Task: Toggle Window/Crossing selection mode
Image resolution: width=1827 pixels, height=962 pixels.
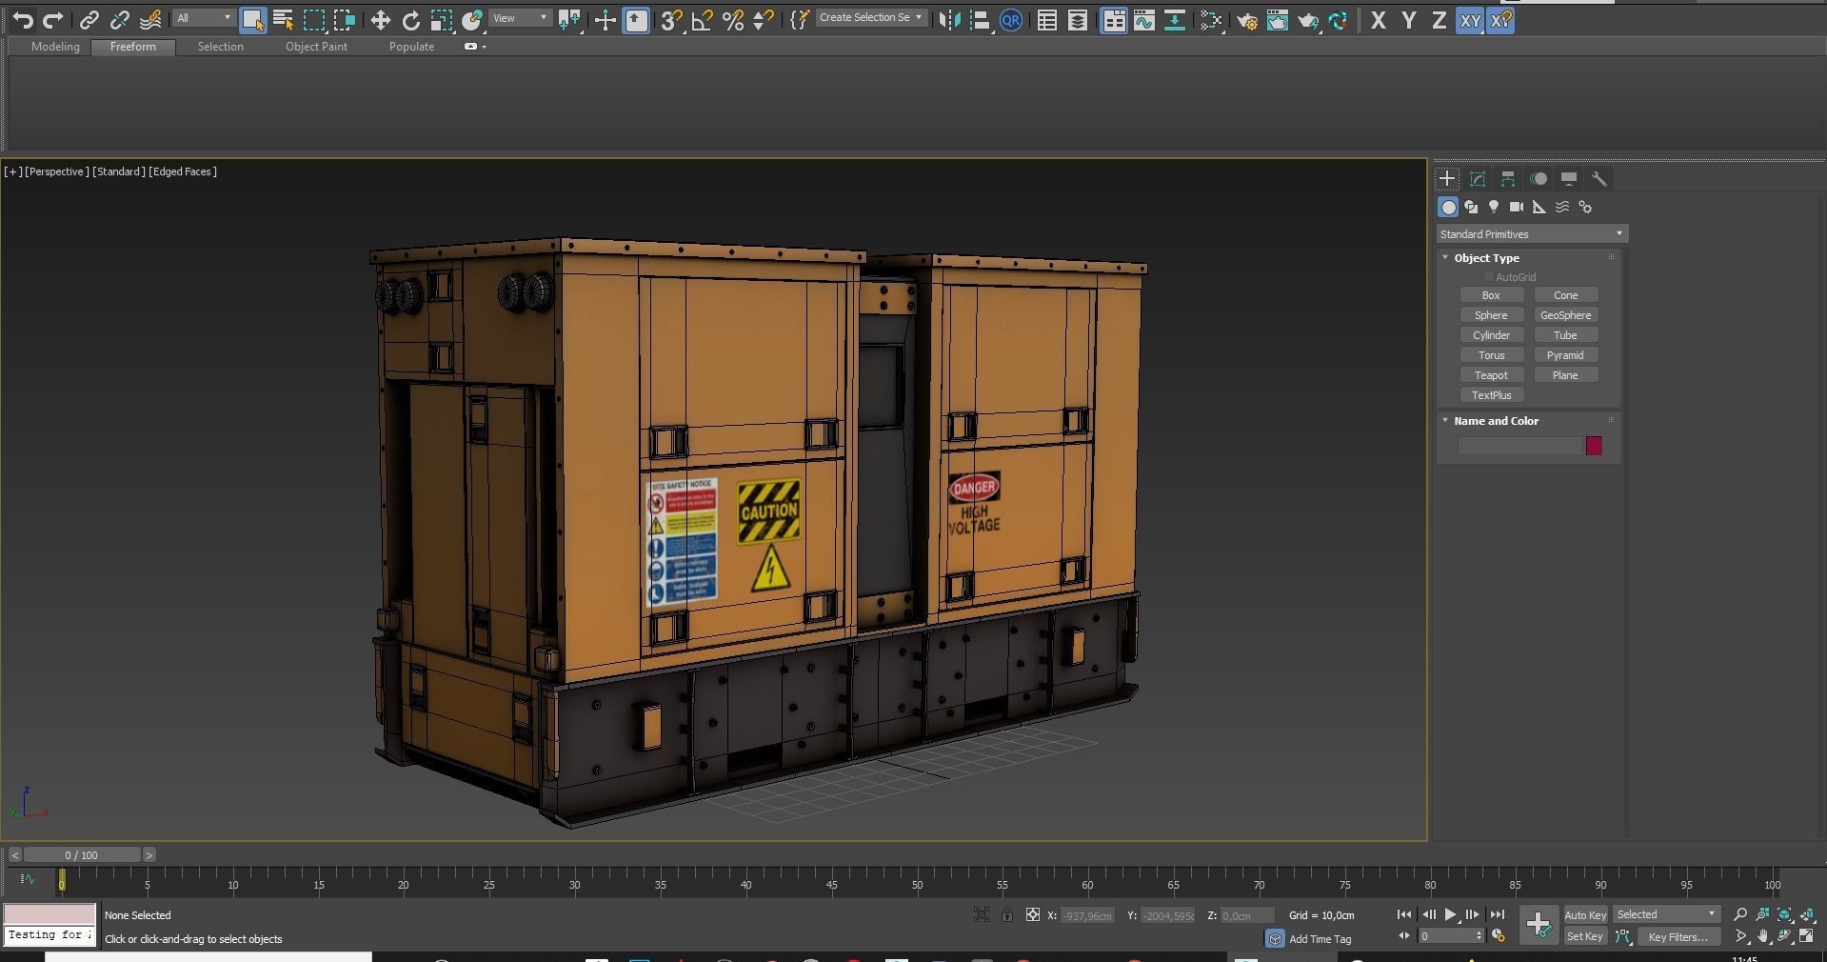Action: pos(344,20)
